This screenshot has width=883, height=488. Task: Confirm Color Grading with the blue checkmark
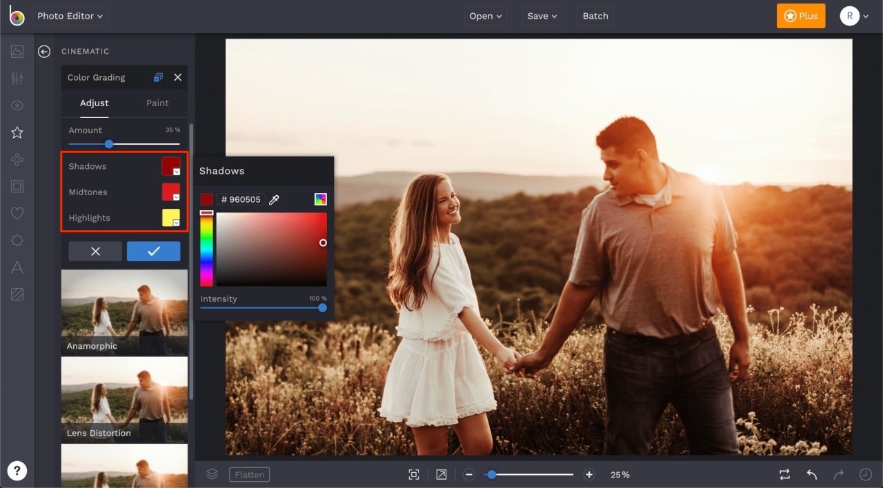click(x=153, y=251)
